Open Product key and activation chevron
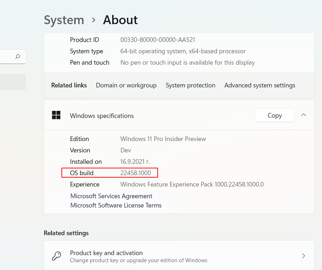Screen dimensions: 322x270 [x=304, y=256]
